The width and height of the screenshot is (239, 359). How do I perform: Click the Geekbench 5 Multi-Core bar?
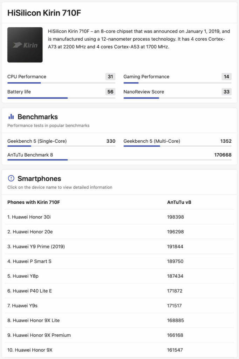click(177, 146)
